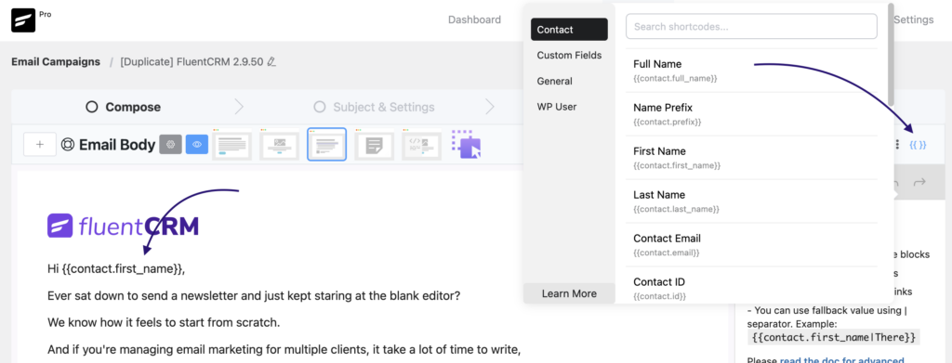Click the 'We know how it feels' line
Image resolution: width=952 pixels, height=363 pixels.
[x=164, y=323]
